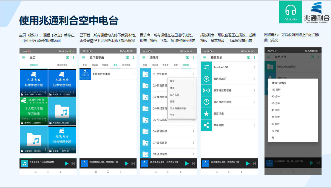
Task: Pick 30 分钟 in the sleep timer
Action: coord(275,117)
